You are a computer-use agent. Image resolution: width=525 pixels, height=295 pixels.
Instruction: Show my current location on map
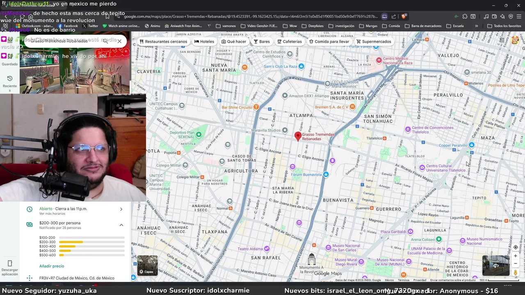516,247
